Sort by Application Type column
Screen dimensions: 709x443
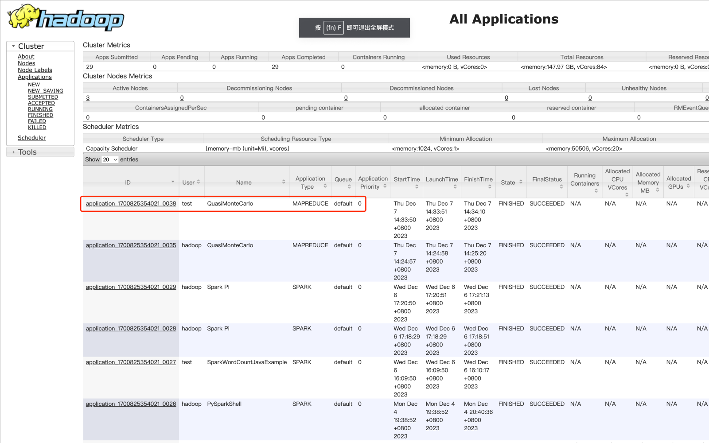point(311,182)
